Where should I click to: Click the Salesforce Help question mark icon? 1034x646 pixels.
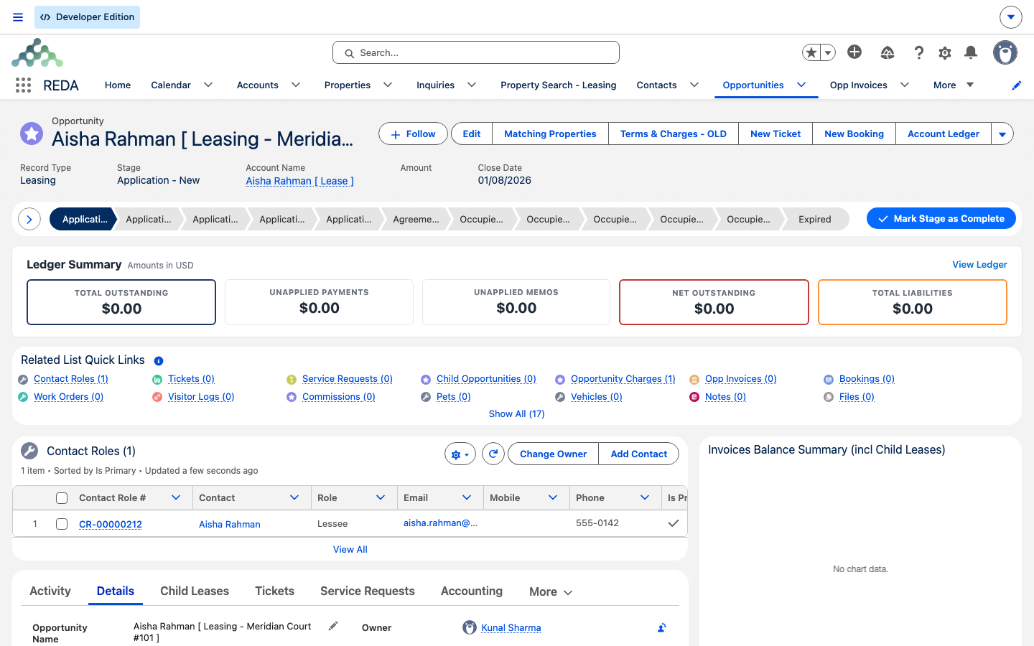coord(919,52)
